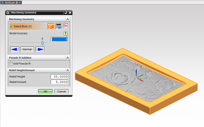
Task: Collapse the Pseudo R Addition section
Action: [x=68, y=58]
